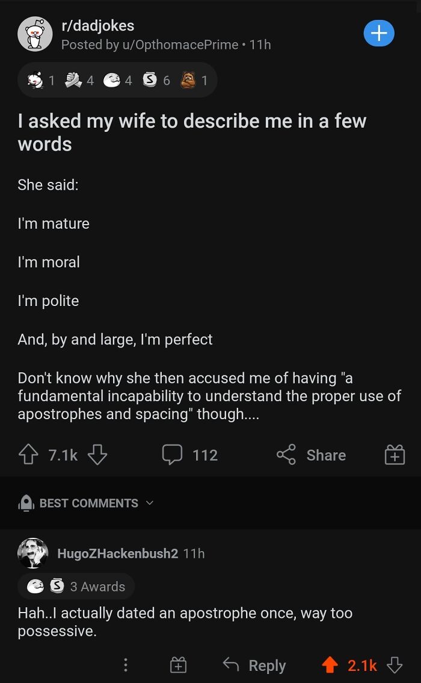The height and width of the screenshot is (683, 421).
Task: Open the three-dot overflow menu on the comment
Action: (x=126, y=665)
